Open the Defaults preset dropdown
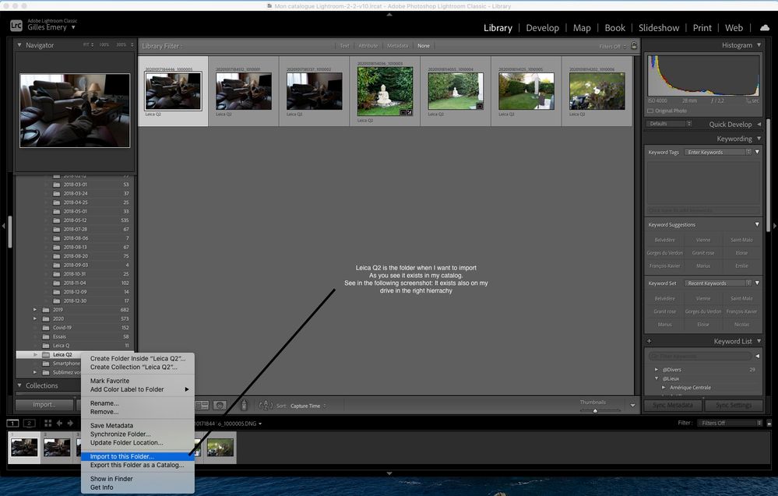Viewport: 778px width, 496px height. point(669,124)
